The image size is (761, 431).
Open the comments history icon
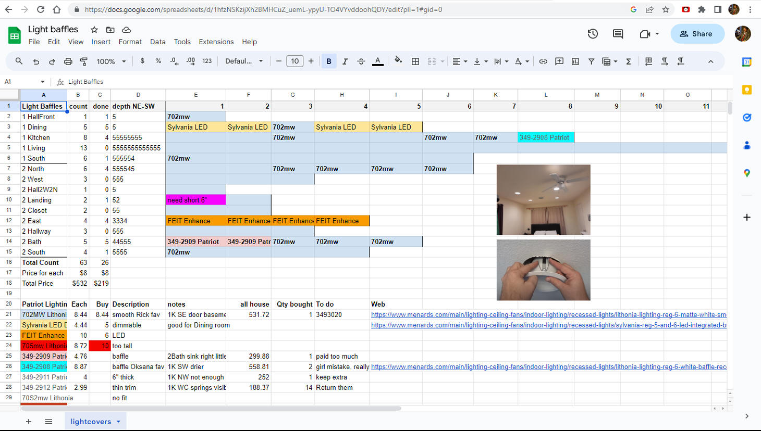618,34
